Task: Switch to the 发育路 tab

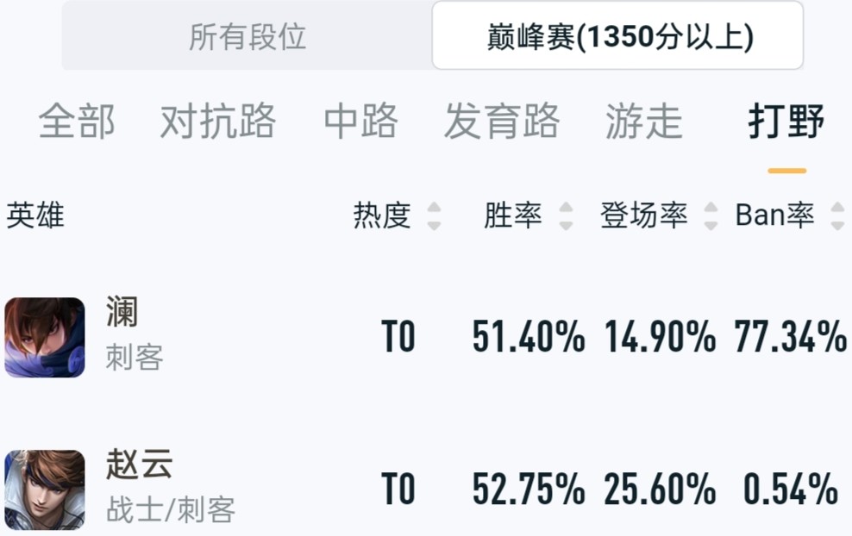Action: (x=502, y=121)
